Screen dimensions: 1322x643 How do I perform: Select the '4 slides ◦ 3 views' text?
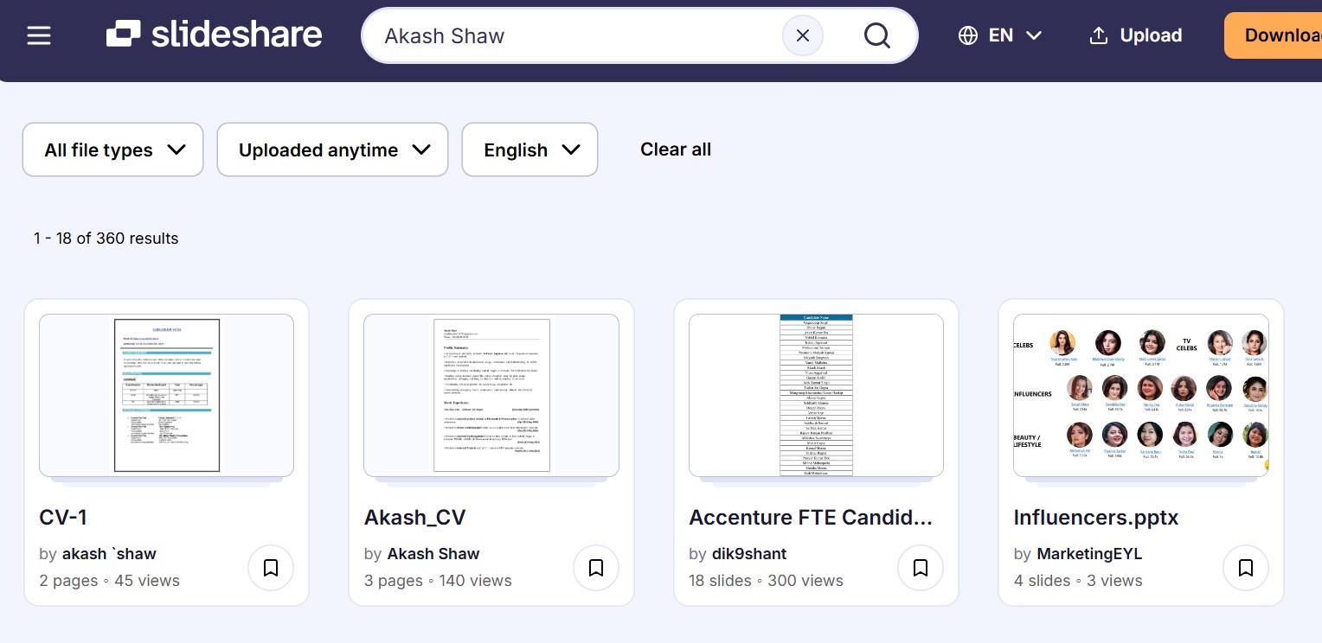pyautogui.click(x=1078, y=581)
